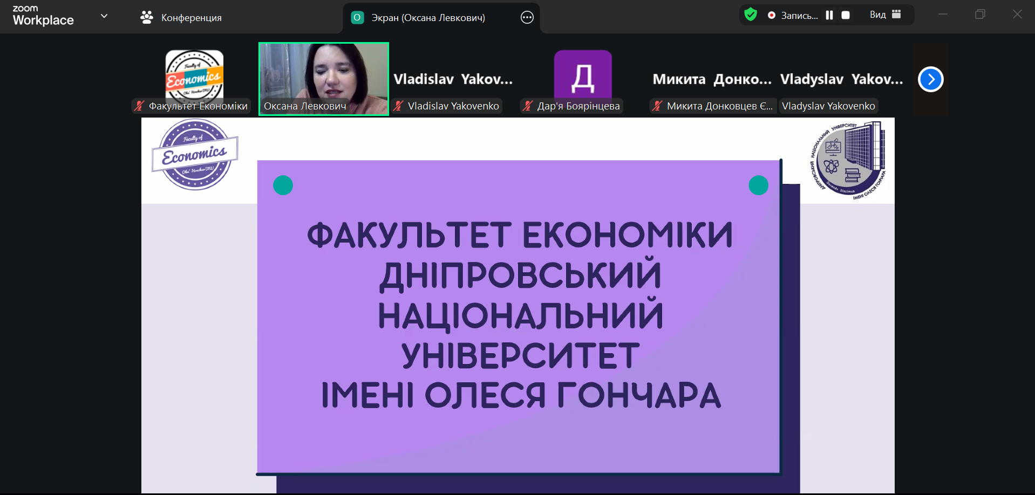1035x495 pixels.
Task: Click the Запись recording status label
Action: point(799,16)
